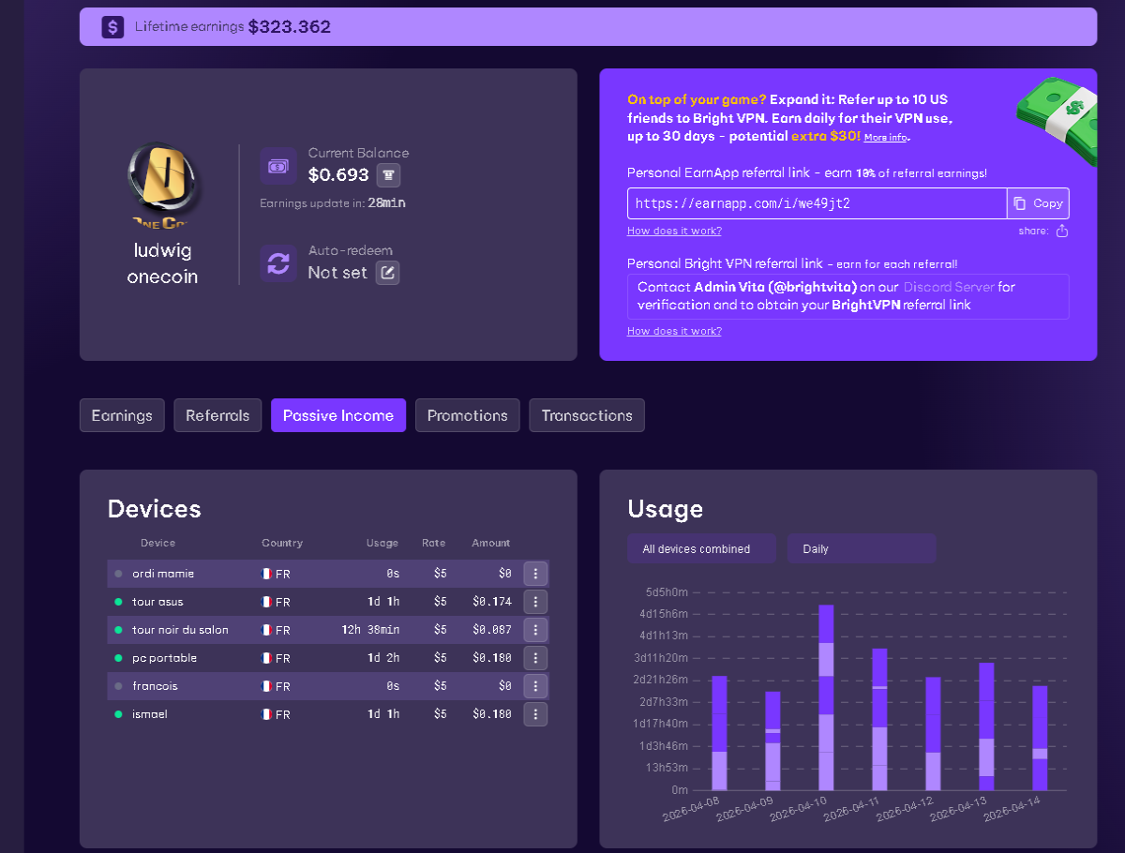Switch to the Earnings tab
Screen dimensions: 1125x853
tap(122, 415)
